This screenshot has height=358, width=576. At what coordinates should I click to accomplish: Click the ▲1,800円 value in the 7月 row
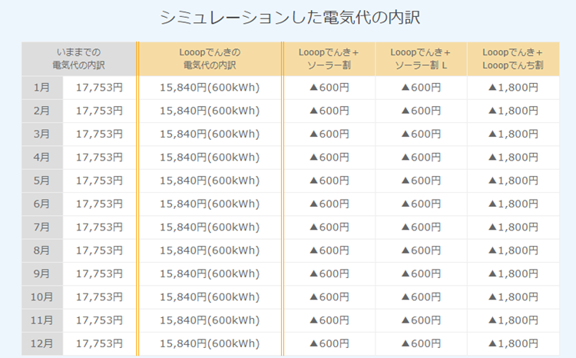513,227
